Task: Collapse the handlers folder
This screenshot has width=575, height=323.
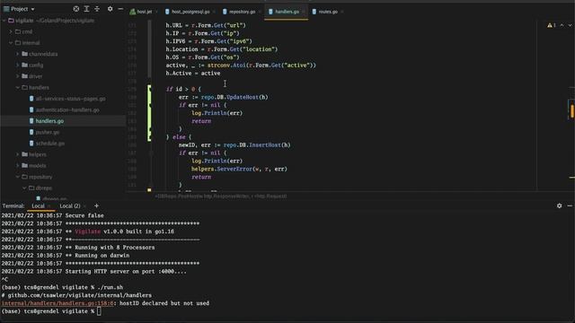Action: point(17,88)
